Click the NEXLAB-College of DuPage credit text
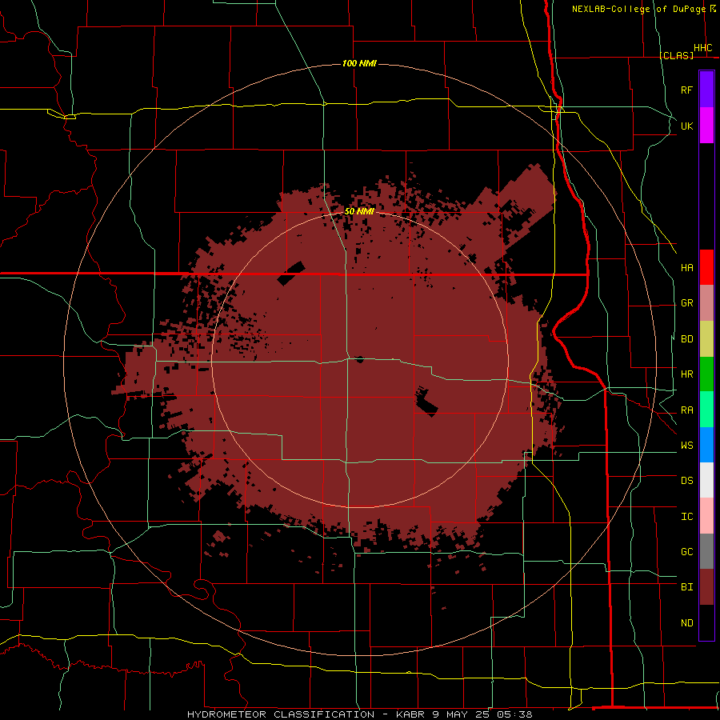The height and width of the screenshot is (720, 720). [x=638, y=9]
